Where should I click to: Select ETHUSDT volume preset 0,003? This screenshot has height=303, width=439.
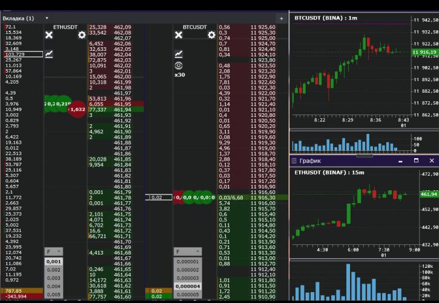[x=53, y=278]
